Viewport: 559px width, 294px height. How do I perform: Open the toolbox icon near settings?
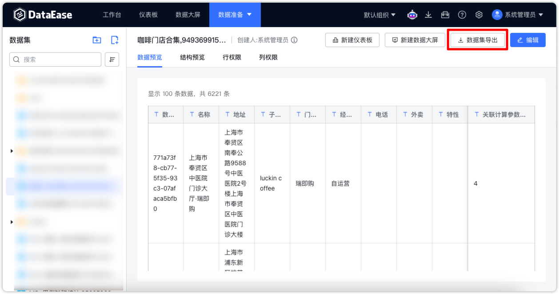pyautogui.click(x=445, y=15)
